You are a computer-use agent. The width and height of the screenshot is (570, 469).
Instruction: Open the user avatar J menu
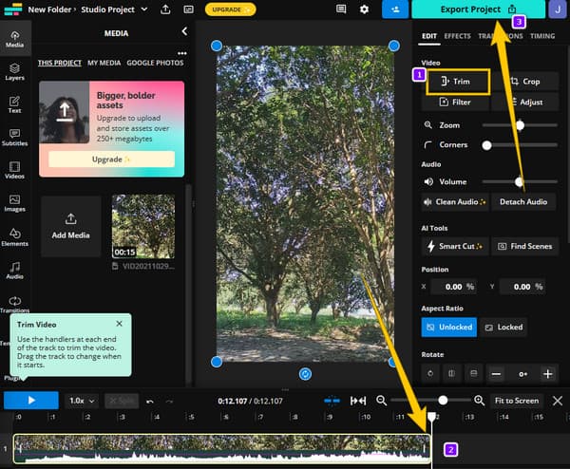coord(558,9)
